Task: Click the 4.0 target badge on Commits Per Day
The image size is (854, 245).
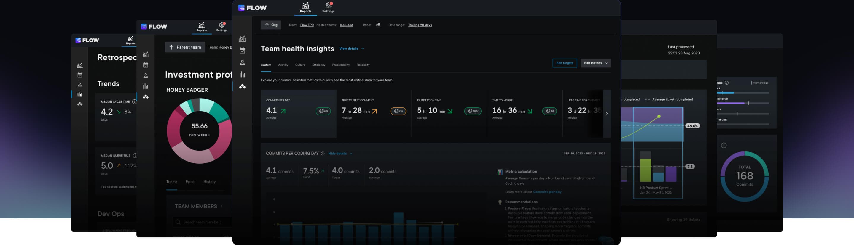Action: pos(323,111)
